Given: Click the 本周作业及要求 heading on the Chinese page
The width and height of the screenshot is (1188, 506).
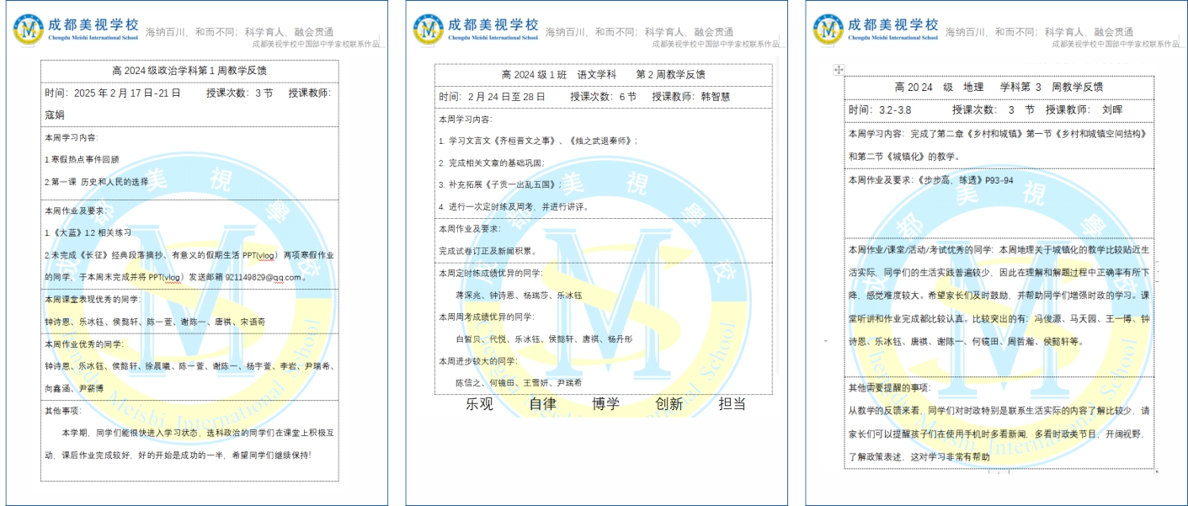Looking at the screenshot, I should tap(469, 229).
